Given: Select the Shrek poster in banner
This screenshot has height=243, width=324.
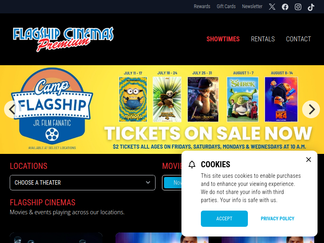Looking at the screenshot, I should tap(243, 99).
